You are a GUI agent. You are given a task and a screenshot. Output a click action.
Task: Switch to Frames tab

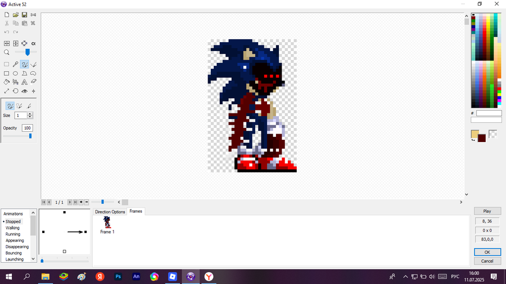[136, 211]
